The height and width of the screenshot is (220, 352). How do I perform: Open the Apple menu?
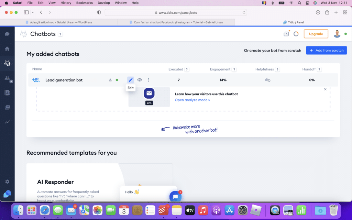pos(6,3)
